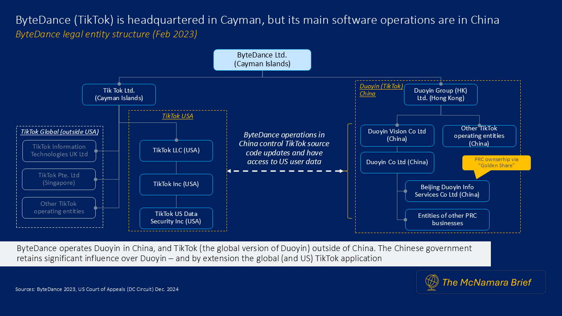Select the ByteDance Ltd. (Cayman Islands) box
Image resolution: width=562 pixels, height=316 pixels.
click(262, 60)
